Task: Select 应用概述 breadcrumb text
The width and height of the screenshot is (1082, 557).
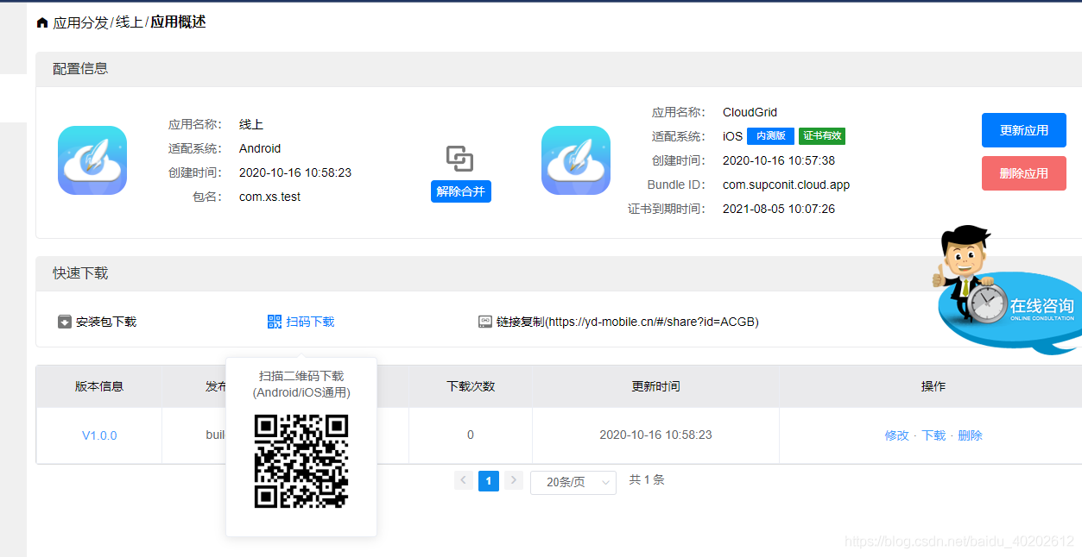Action: [178, 22]
